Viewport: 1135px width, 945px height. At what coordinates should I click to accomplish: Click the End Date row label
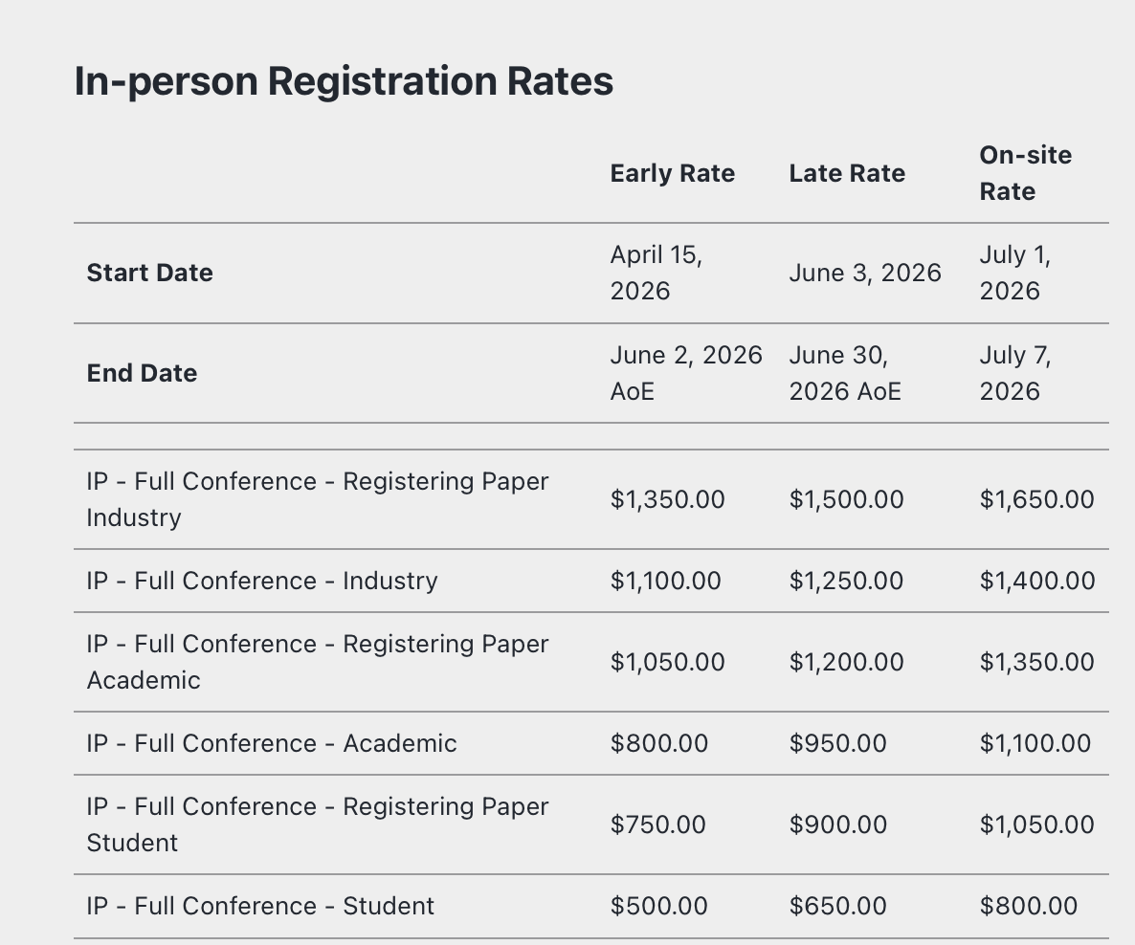coord(142,373)
